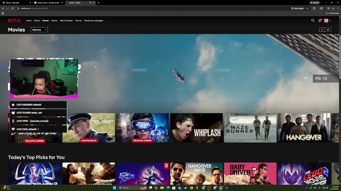Open New & Popular
This screenshot has width=341, height=191.
[x=66, y=20]
